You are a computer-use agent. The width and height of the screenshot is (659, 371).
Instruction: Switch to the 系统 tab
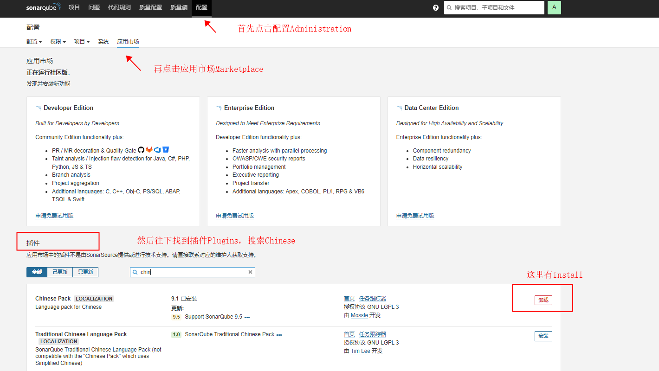pyautogui.click(x=103, y=42)
